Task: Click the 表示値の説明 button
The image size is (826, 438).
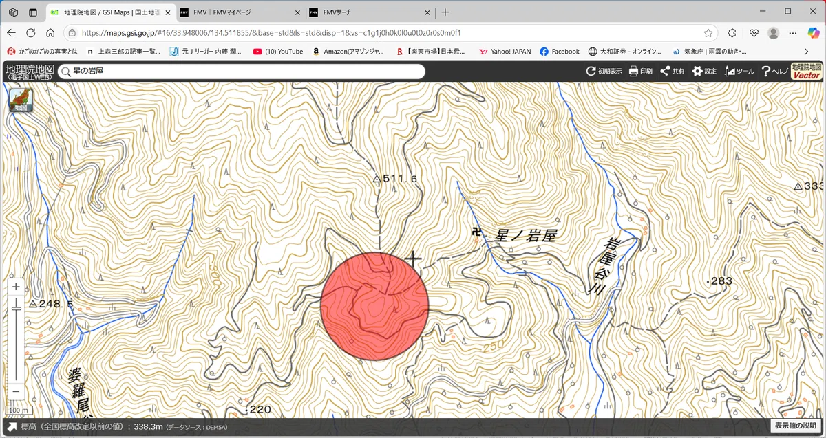Action: click(796, 426)
